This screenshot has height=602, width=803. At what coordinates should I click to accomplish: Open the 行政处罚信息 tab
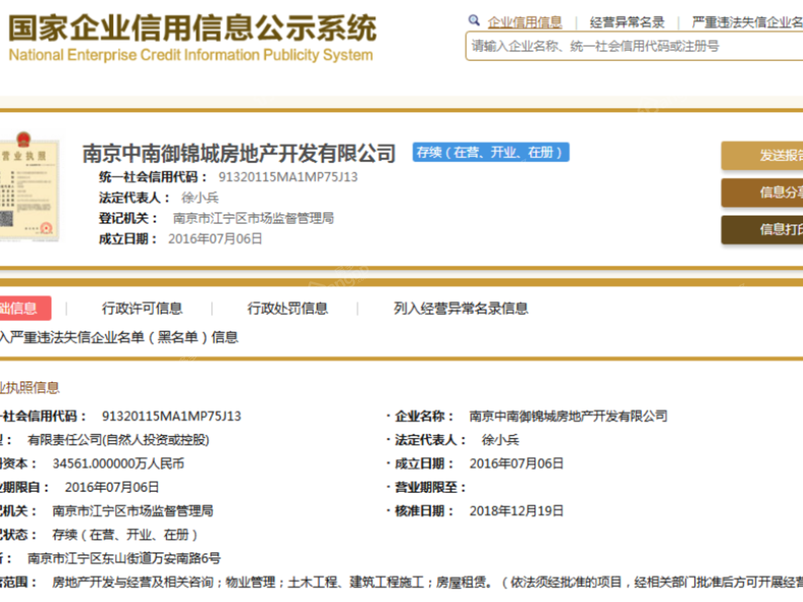288,308
